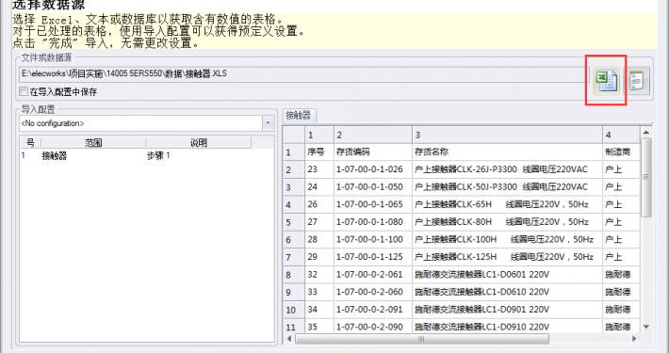Click the 存货名称 cell
The height and width of the screenshot is (353, 669).
[507, 152]
